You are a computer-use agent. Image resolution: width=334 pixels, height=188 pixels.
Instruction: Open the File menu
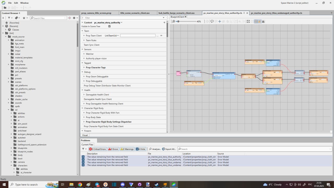pyautogui.click(x=10, y=3)
